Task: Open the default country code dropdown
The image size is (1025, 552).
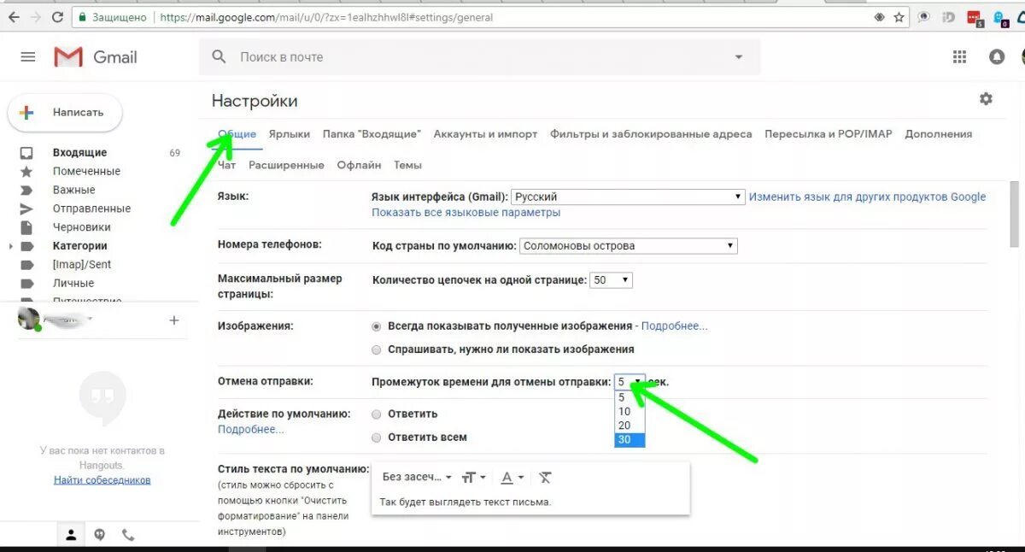Action: [x=628, y=246]
